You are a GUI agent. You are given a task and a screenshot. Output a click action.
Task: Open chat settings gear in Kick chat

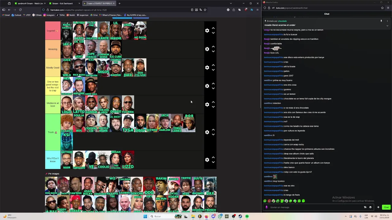point(378,207)
